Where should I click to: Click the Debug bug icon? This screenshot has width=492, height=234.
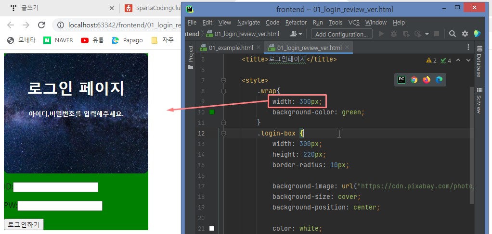point(393,34)
